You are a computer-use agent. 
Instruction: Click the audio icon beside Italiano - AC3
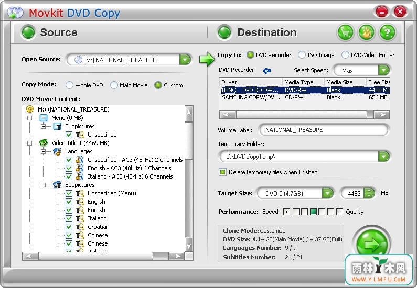tap(79, 176)
